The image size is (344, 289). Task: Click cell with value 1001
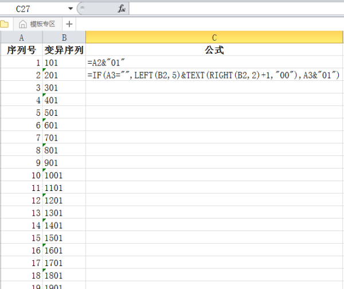tap(64, 175)
